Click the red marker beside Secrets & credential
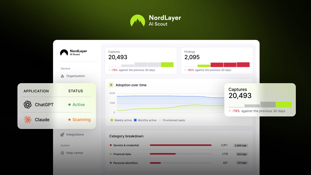The height and width of the screenshot is (175, 311). (x=111, y=145)
